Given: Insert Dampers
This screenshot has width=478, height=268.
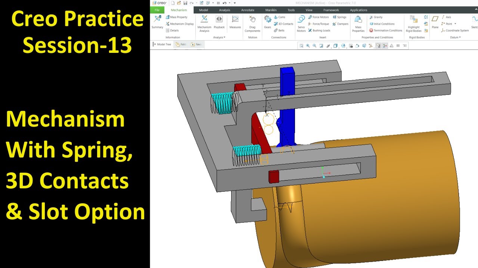Looking at the screenshot, I should coord(340,24).
